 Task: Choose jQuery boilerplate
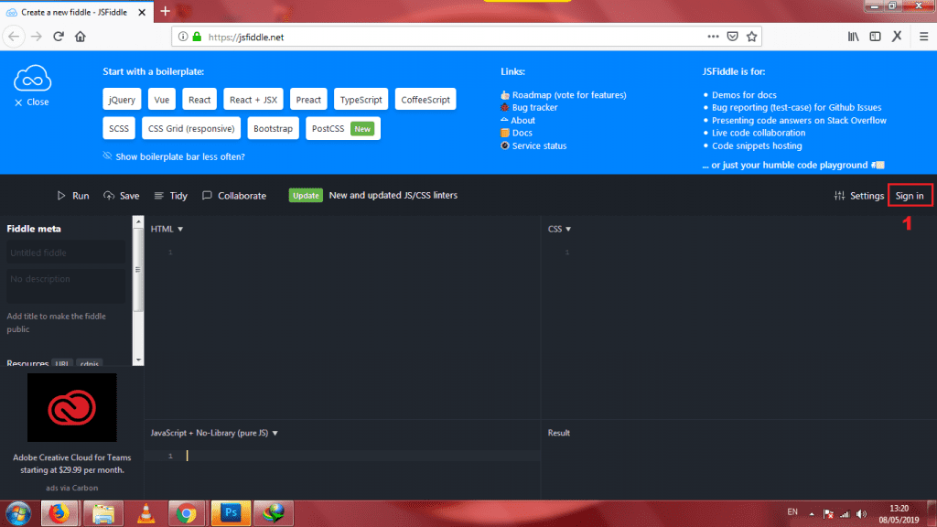(122, 99)
